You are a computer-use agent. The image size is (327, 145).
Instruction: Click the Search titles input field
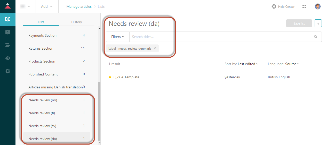[x=219, y=37]
